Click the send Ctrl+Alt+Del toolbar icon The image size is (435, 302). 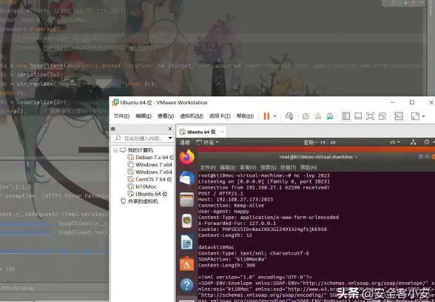click(289, 116)
